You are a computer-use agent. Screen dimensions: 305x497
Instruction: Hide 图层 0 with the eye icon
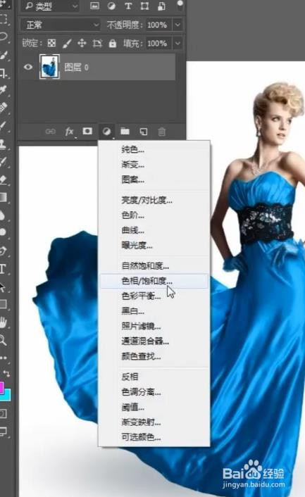[x=28, y=67]
